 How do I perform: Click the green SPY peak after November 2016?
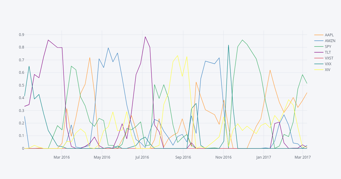242,40
